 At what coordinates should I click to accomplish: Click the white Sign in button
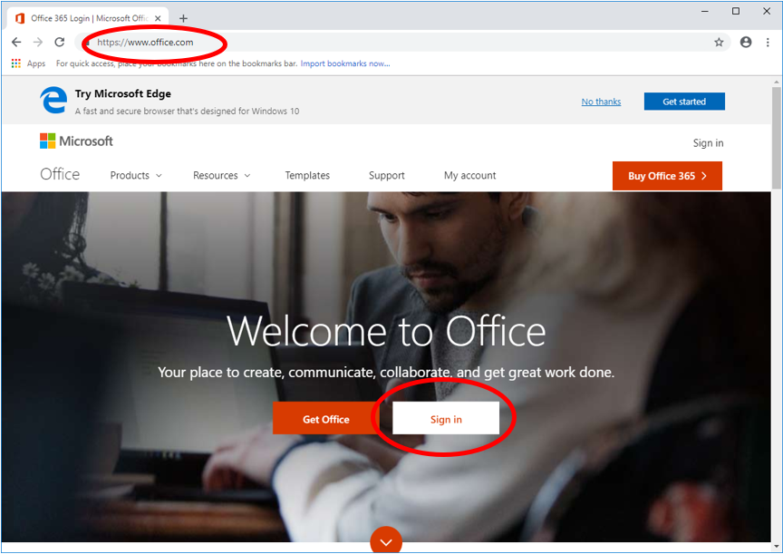[446, 419]
